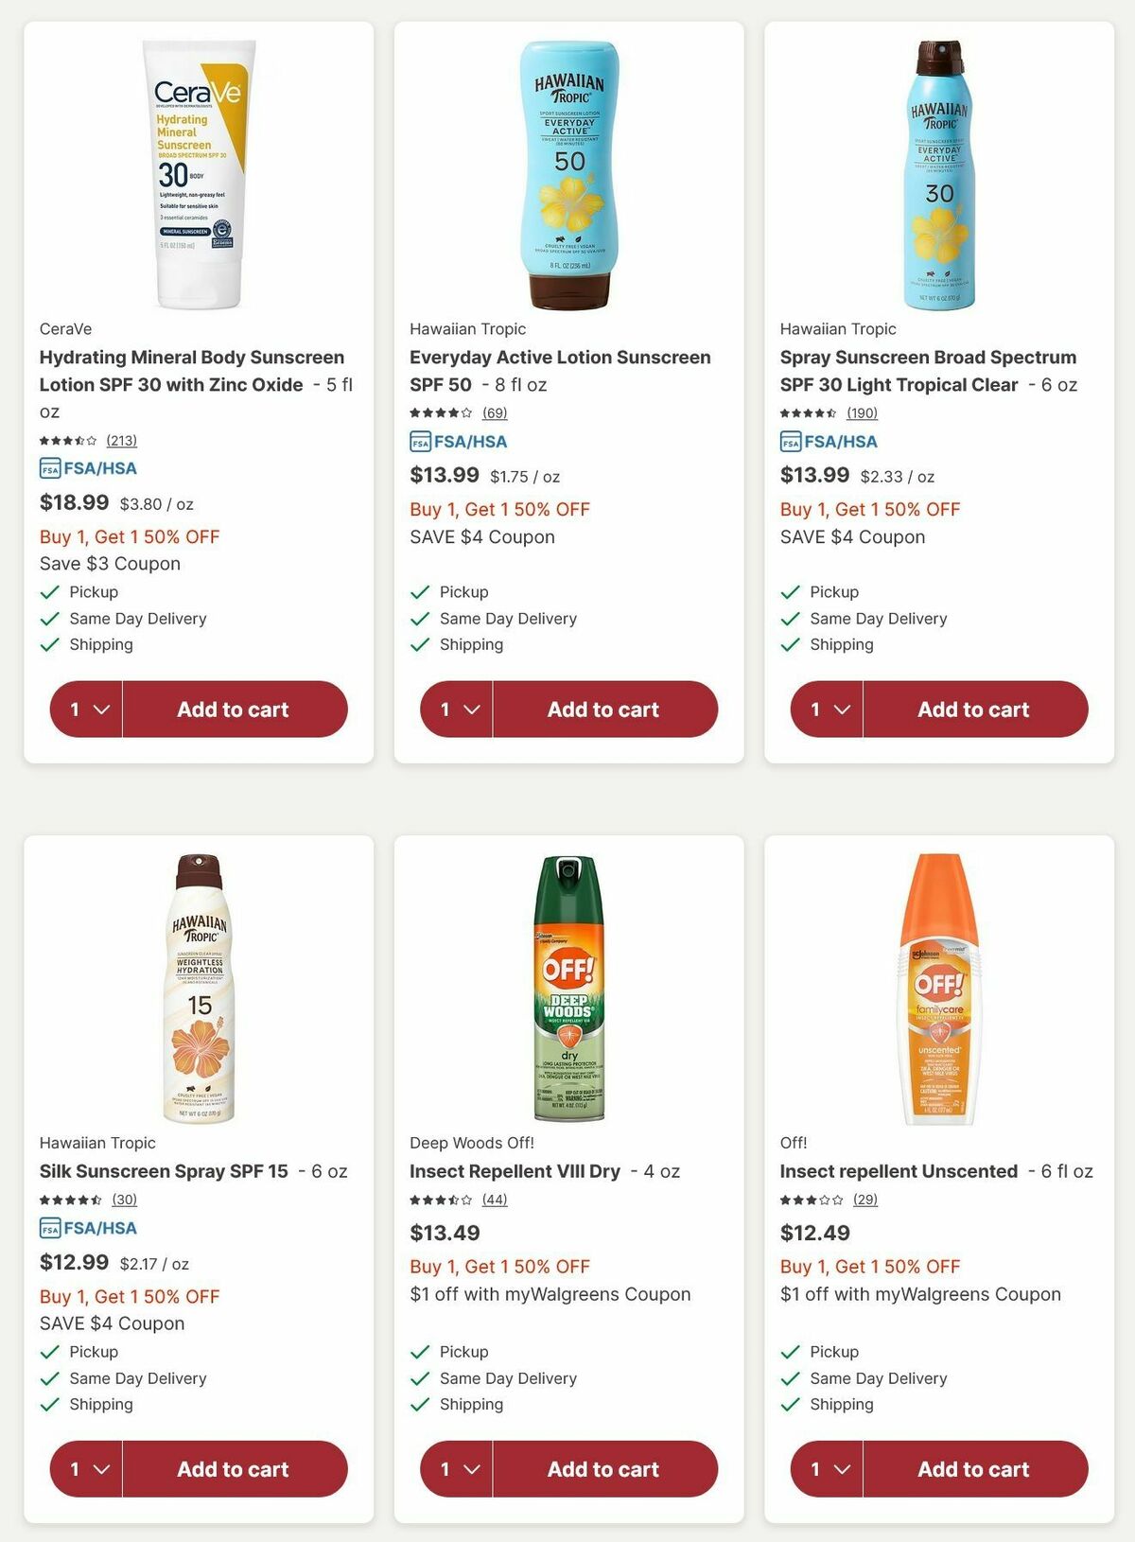Open the quantity dropdown for CeraVe sunscreen
1135x1542 pixels.
pyautogui.click(x=85, y=709)
